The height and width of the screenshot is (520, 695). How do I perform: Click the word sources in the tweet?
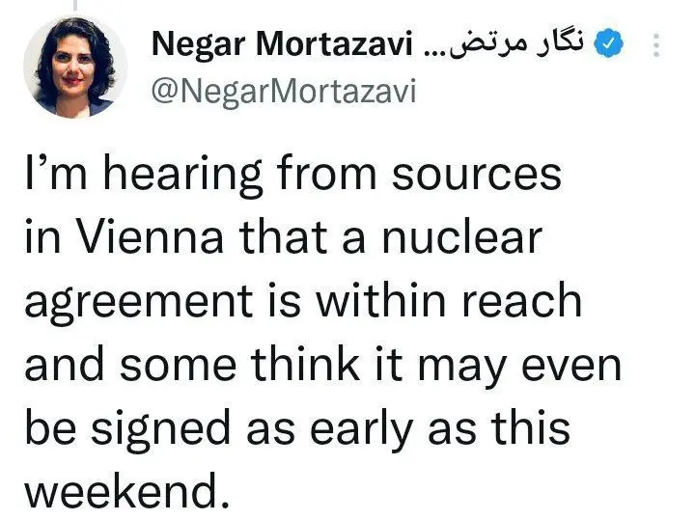tap(477, 176)
